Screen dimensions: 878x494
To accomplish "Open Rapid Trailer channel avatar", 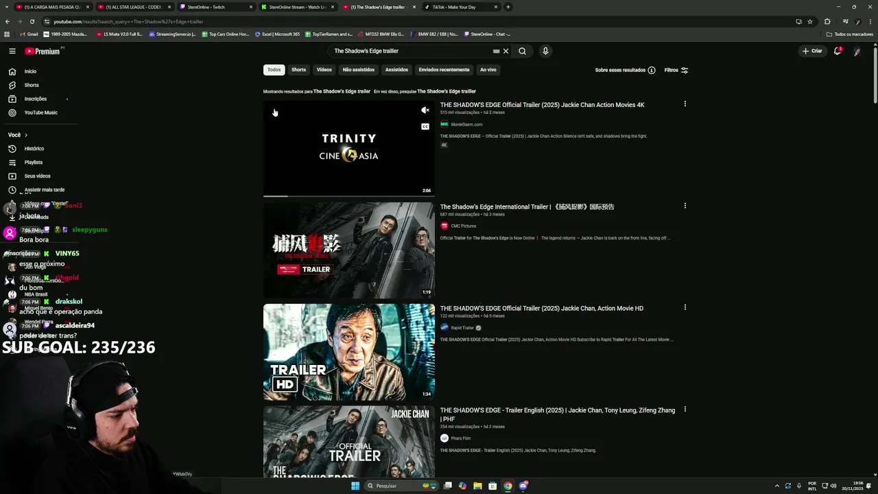I will click(x=444, y=328).
